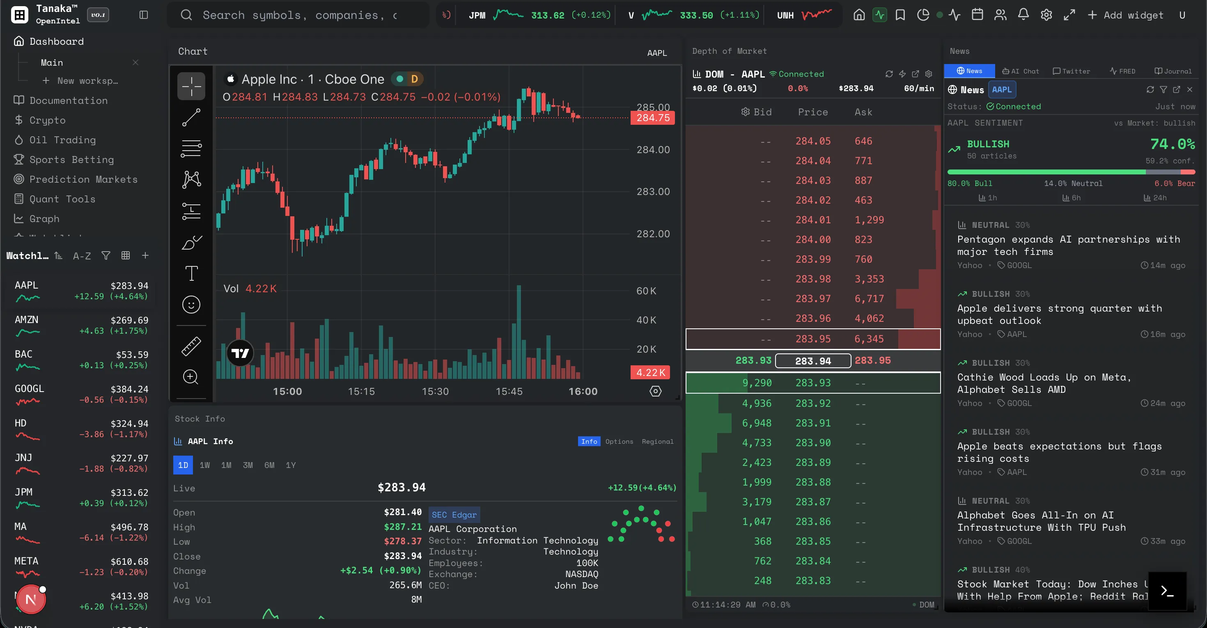1207x628 pixels.
Task: Open the D interval selector on chart
Action: click(x=415, y=79)
